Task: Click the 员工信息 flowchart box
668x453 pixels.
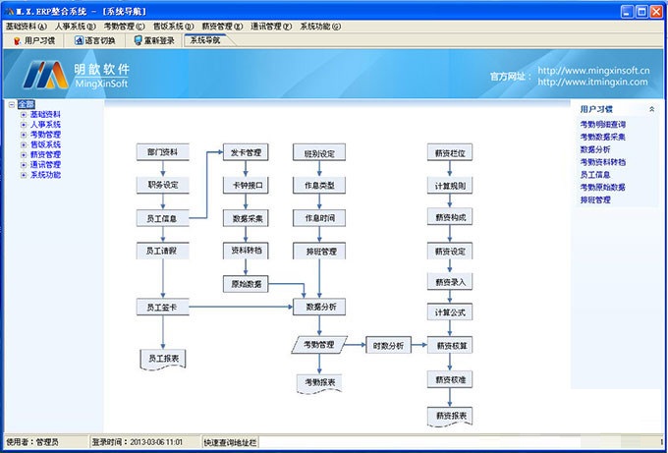Action: click(x=162, y=218)
